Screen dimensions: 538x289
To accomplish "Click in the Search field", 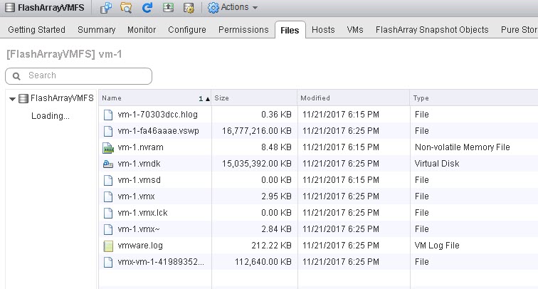I will click(78, 76).
